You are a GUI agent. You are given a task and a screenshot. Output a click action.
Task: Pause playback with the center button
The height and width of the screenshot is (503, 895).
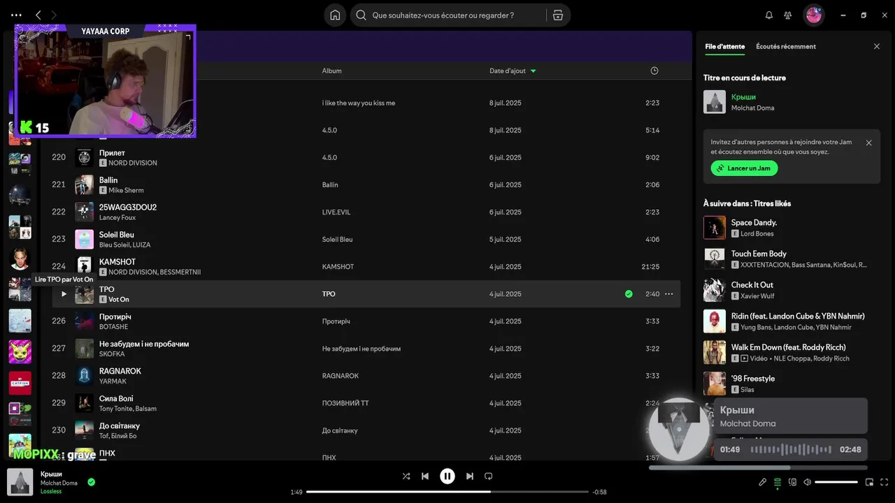(x=447, y=476)
